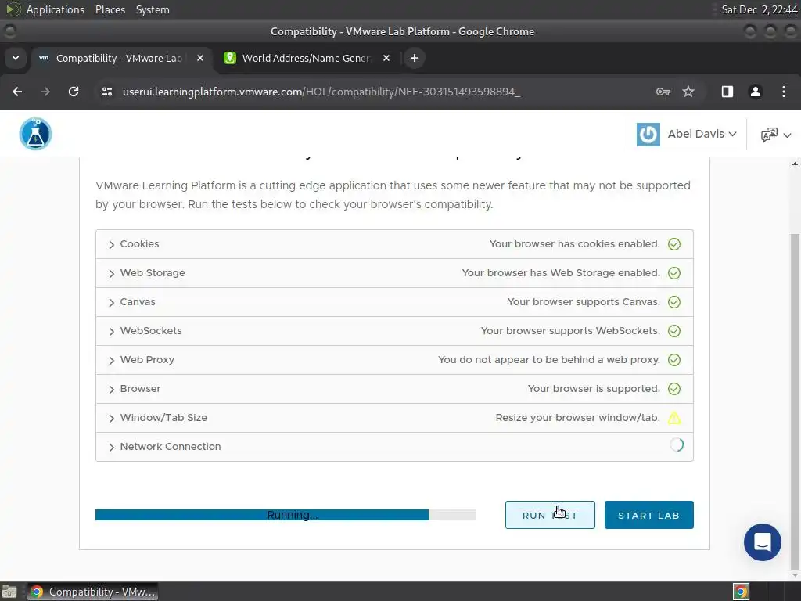Click the Cookies green check status icon
The height and width of the screenshot is (601, 801).
(x=674, y=244)
